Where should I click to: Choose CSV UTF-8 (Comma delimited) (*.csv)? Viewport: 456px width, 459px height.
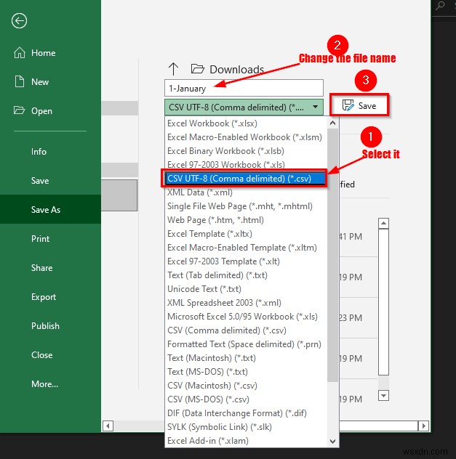click(245, 178)
